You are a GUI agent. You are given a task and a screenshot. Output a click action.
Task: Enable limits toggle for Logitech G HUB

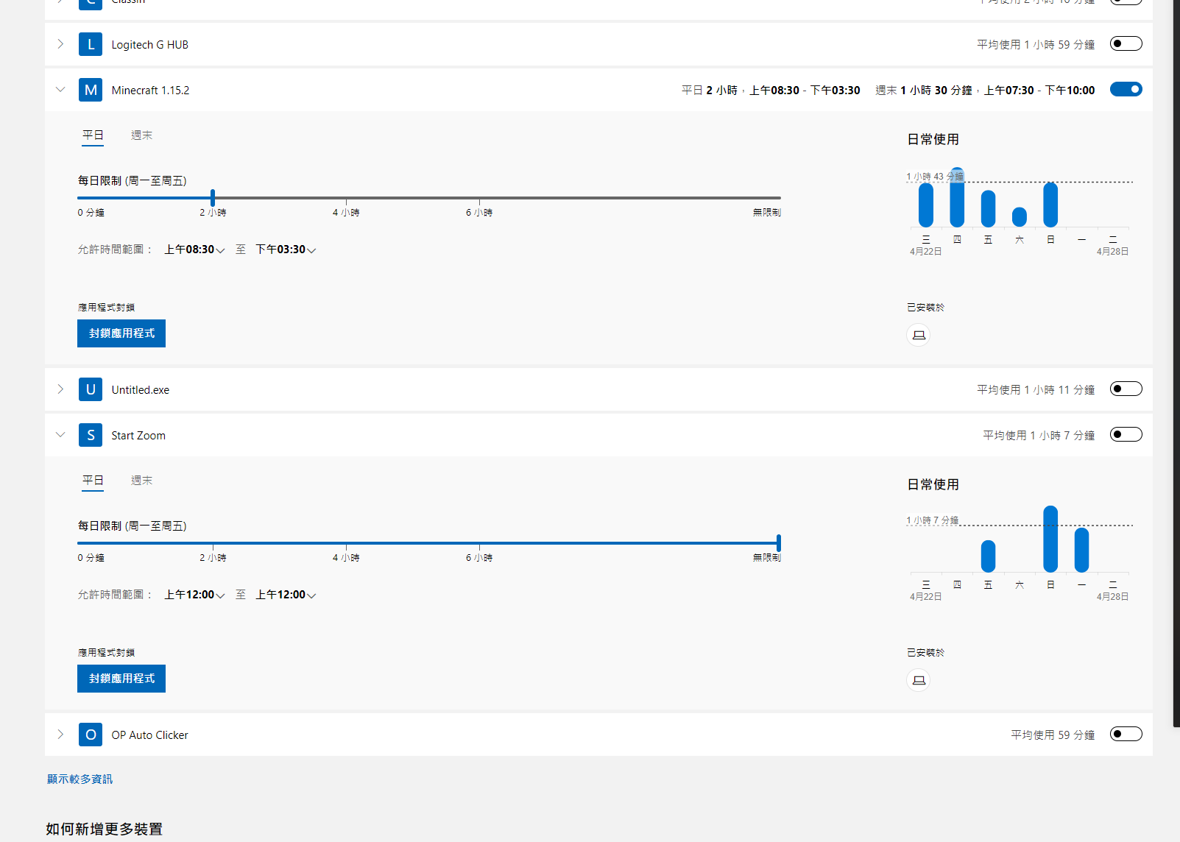(1126, 43)
